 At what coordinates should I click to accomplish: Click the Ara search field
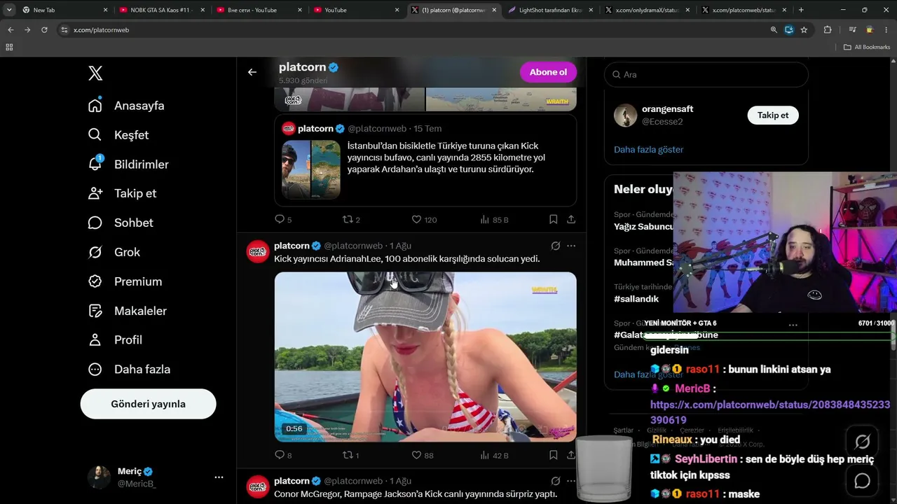point(706,74)
